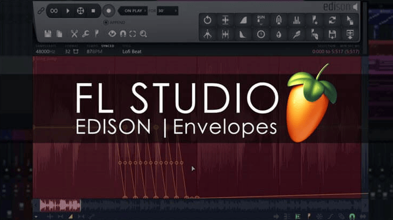
Task: Click the last envelope point on bottom line
Action: 197,197
